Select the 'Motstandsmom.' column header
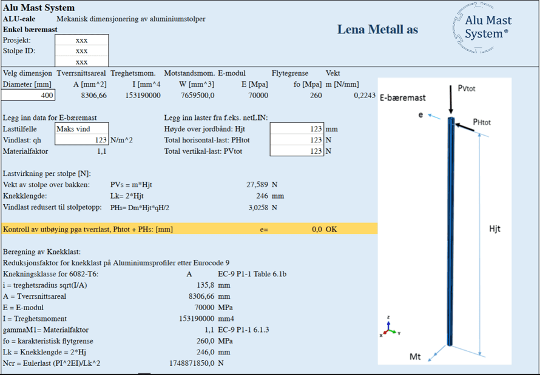Viewport: 540px width, 375px height. coord(189,73)
